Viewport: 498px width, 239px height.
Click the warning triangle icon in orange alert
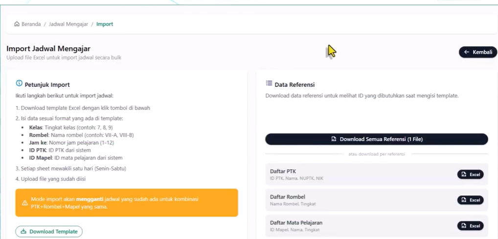(x=25, y=203)
